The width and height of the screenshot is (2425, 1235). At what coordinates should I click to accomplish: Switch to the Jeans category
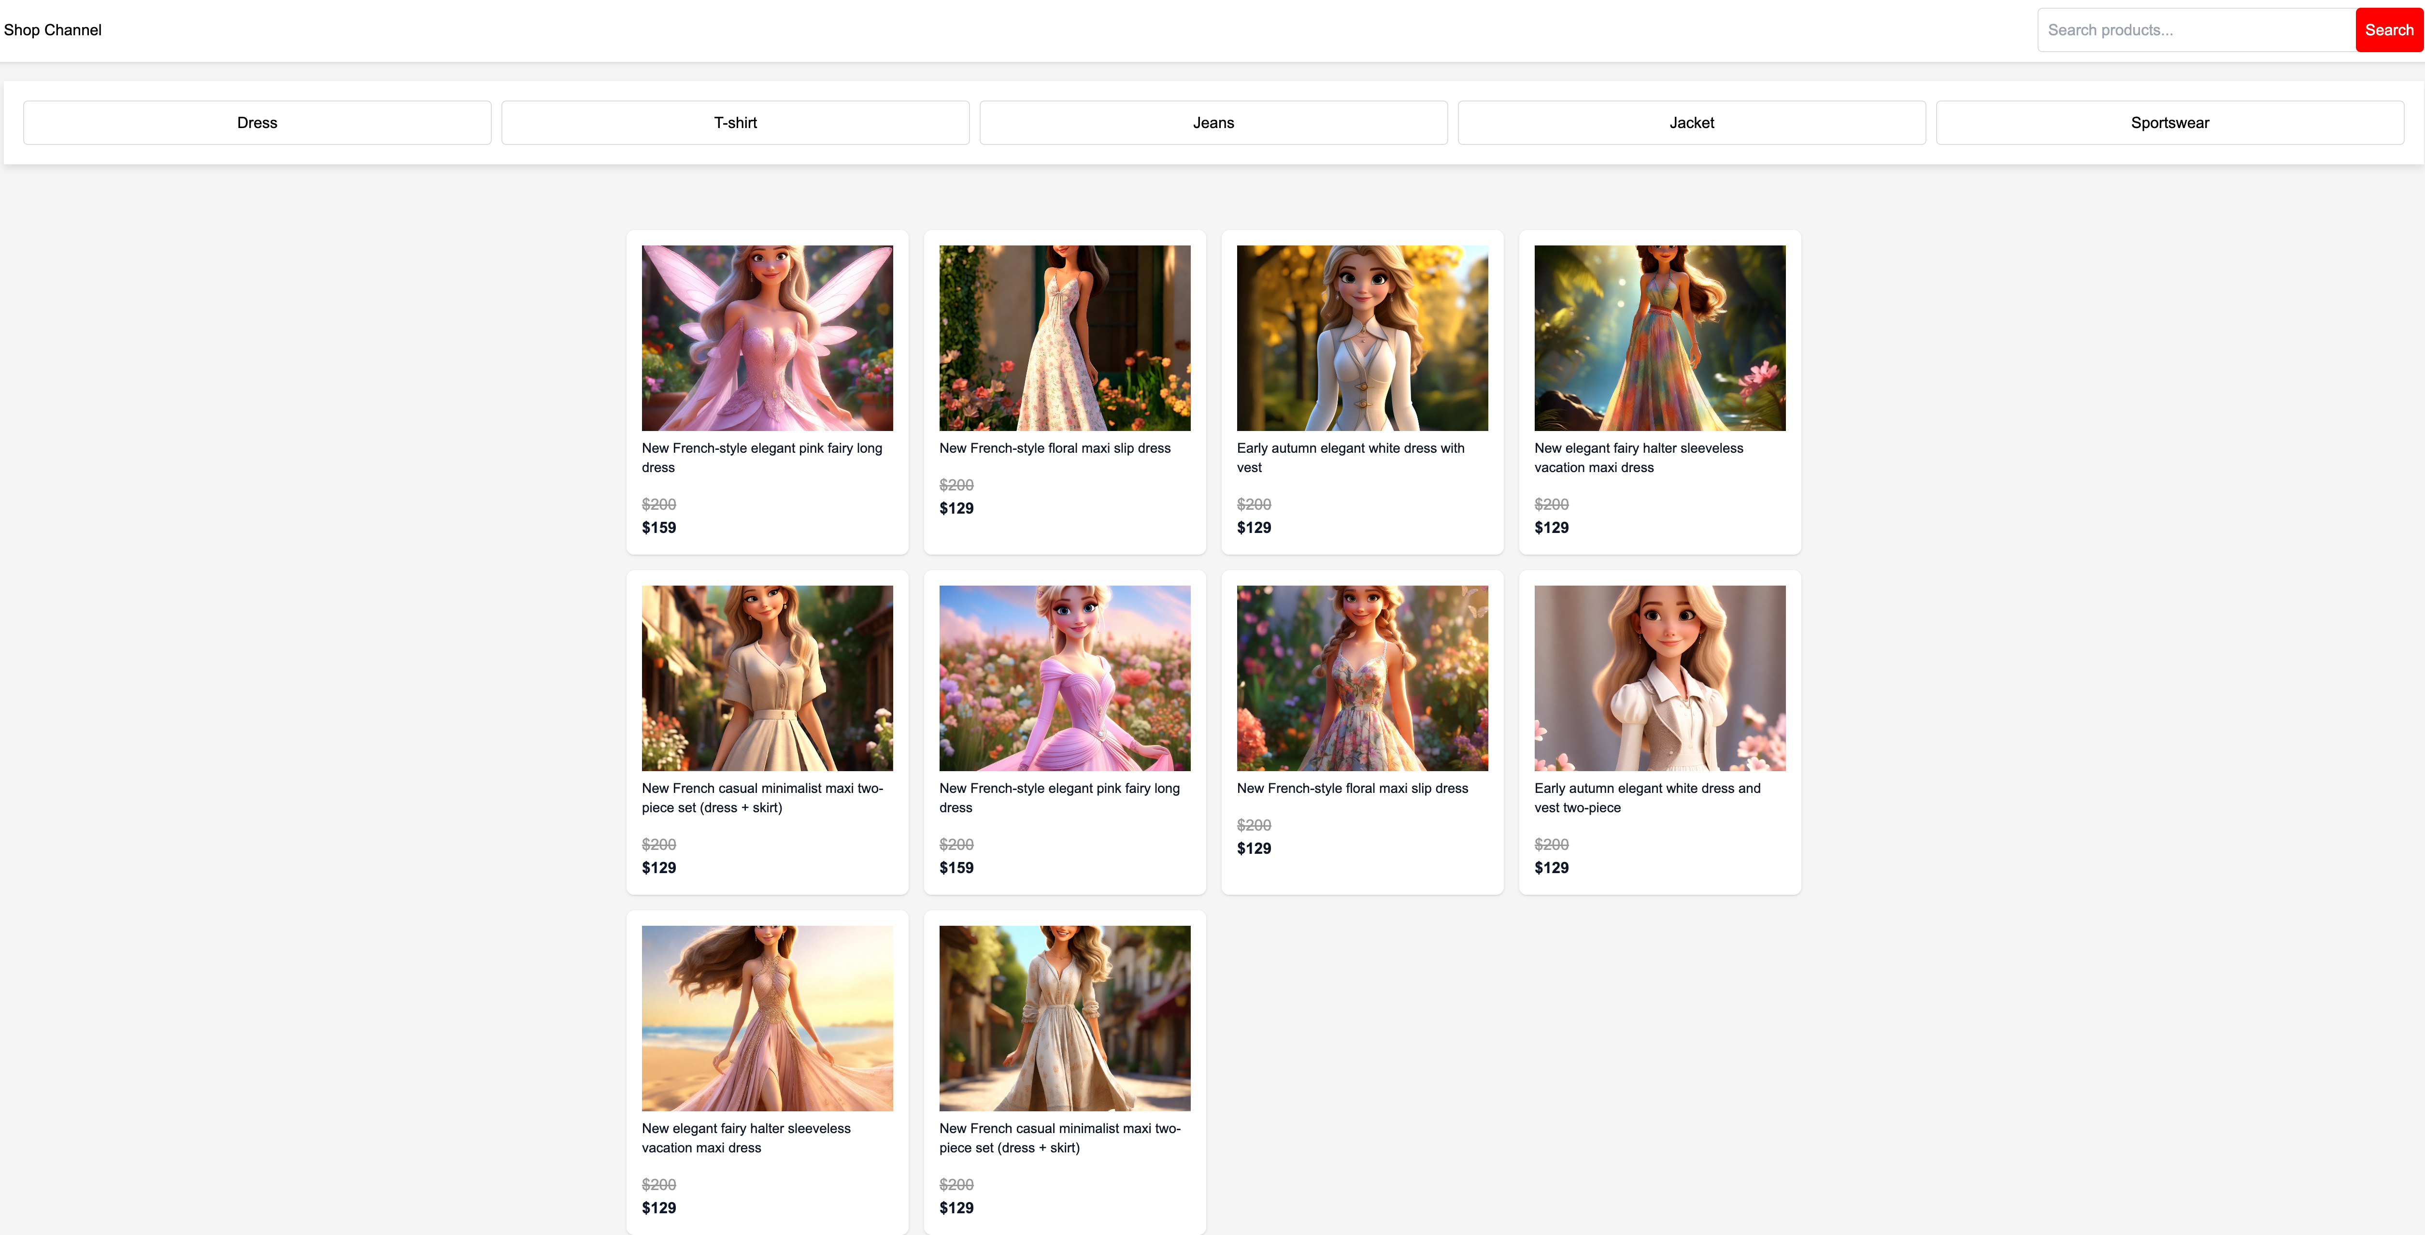(x=1213, y=122)
